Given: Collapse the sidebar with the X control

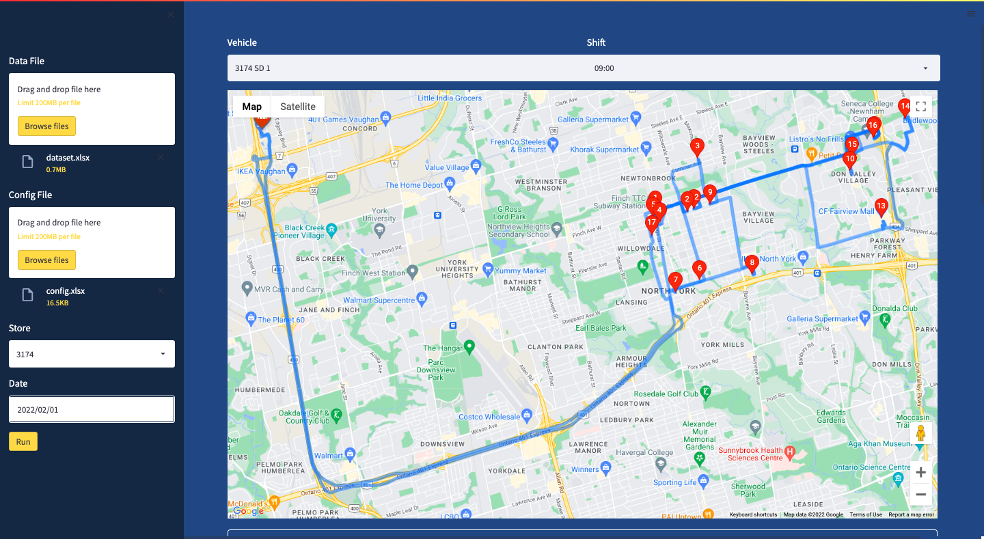Looking at the screenshot, I should tap(170, 14).
